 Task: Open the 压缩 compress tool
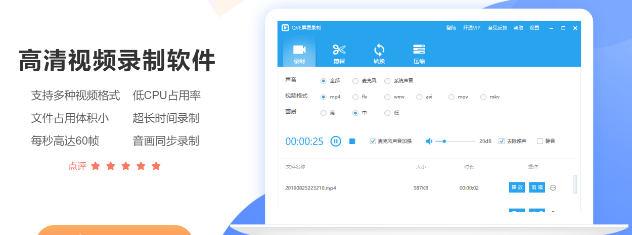419,50
